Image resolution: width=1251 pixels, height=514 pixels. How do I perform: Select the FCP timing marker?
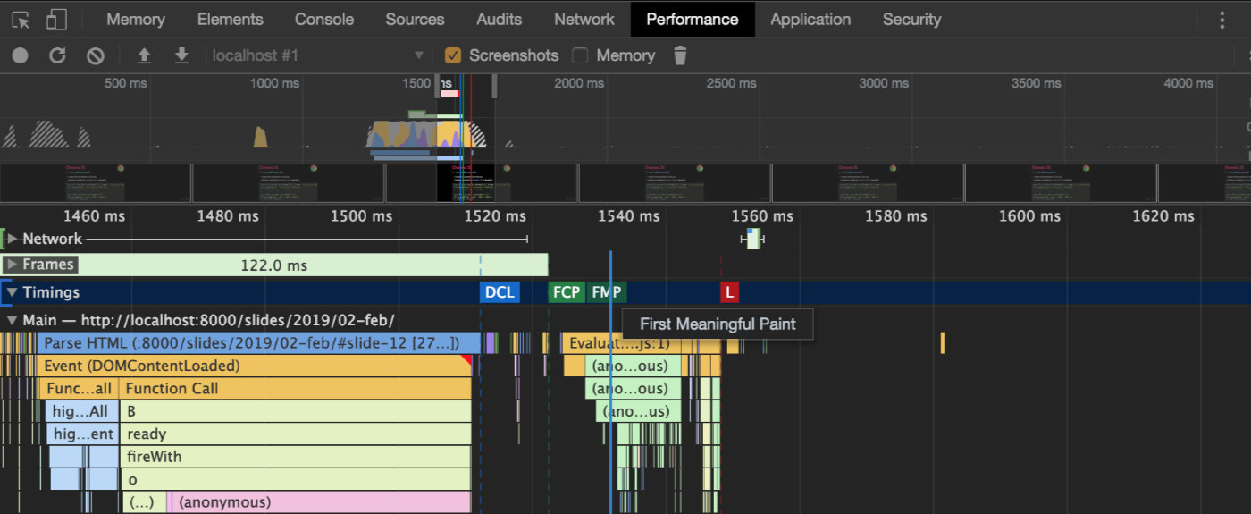tap(567, 292)
